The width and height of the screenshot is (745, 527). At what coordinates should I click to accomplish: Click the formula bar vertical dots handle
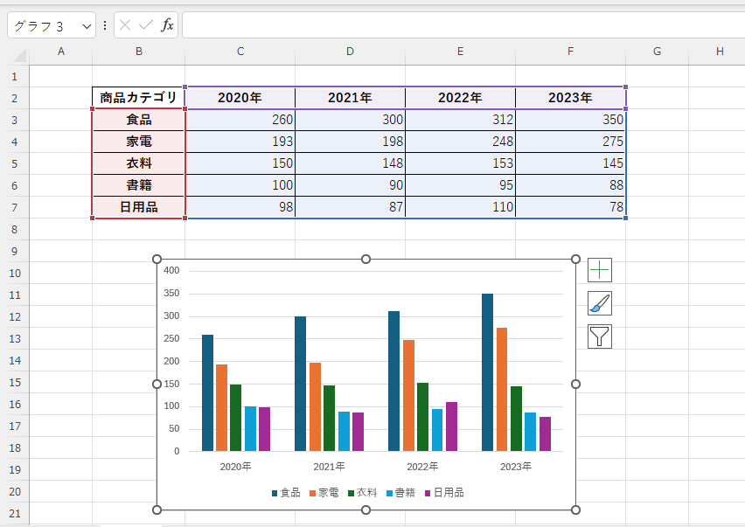105,25
